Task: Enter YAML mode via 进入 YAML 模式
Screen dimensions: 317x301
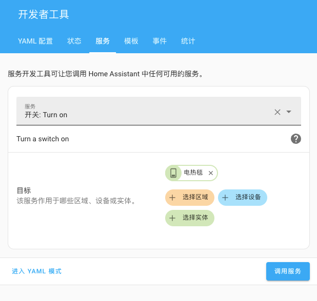Action: tap(37, 271)
